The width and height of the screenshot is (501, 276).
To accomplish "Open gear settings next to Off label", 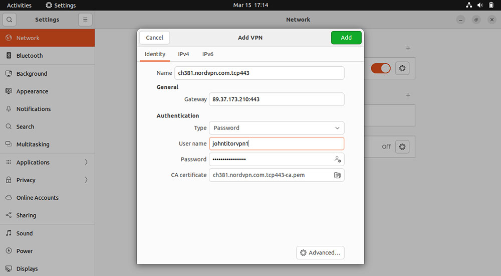I will point(402,147).
